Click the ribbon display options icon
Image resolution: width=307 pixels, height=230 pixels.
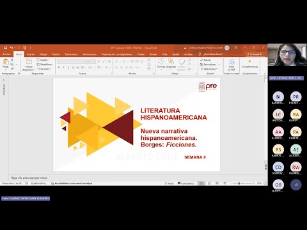(x=236, y=48)
